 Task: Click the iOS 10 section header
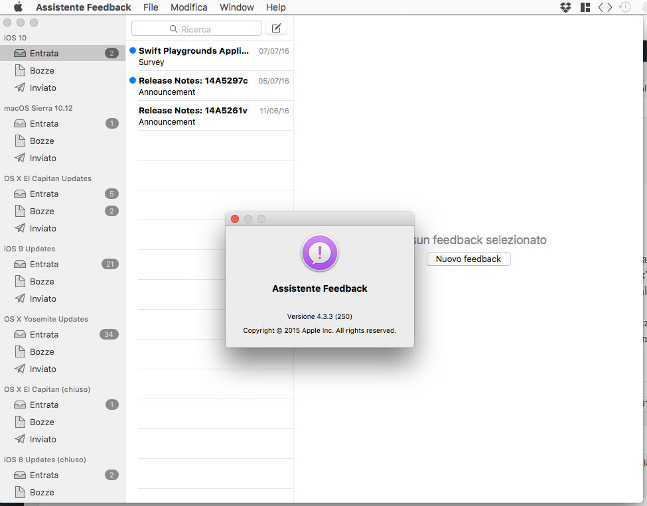coord(15,38)
